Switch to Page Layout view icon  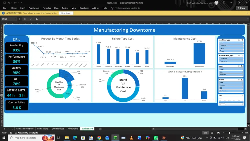coord(212,133)
